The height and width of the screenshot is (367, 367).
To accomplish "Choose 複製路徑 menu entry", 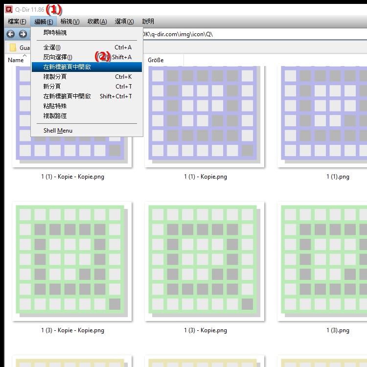I will [x=87, y=116].
